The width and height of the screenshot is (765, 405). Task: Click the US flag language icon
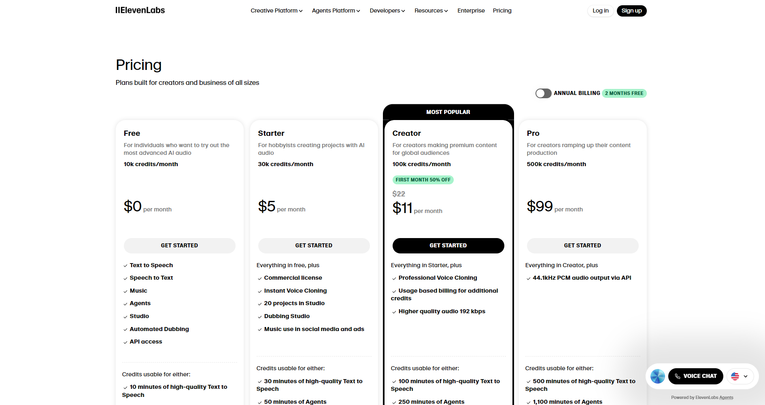pos(735,376)
